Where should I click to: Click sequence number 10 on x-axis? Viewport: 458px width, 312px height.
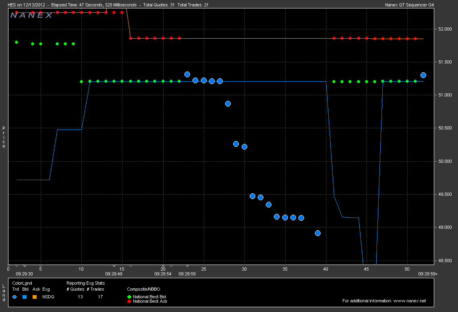[x=81, y=269]
